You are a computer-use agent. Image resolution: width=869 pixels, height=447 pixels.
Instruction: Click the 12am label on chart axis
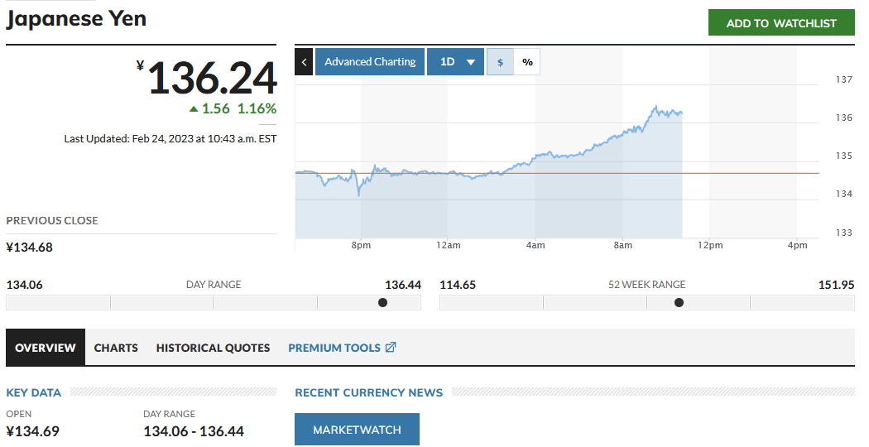click(x=448, y=245)
